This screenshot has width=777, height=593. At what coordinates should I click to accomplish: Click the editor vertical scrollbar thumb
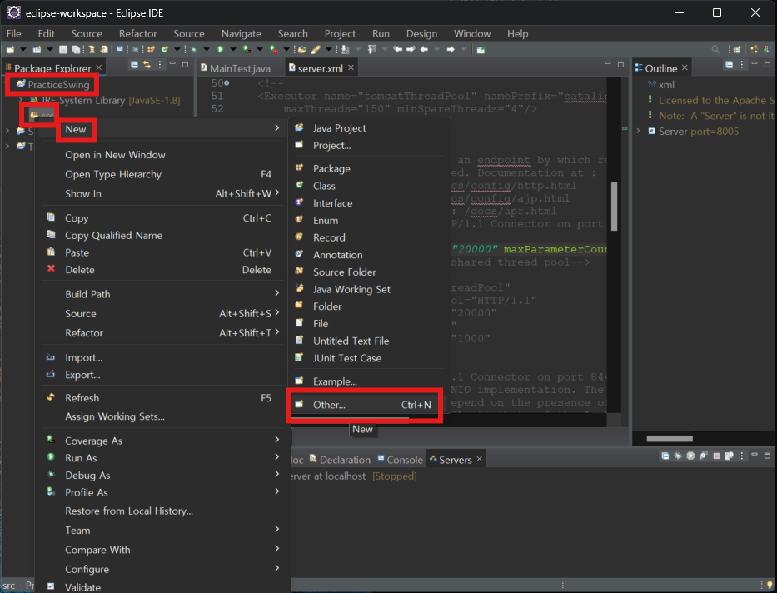(x=614, y=207)
